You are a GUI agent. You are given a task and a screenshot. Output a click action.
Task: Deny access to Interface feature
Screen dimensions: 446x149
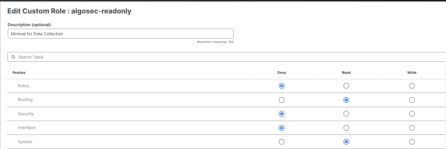[x=281, y=128]
